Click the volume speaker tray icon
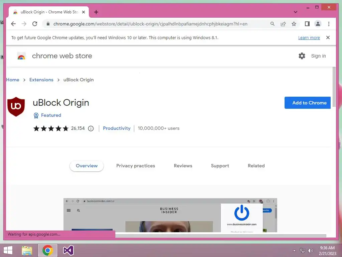Viewport: 342px width, 257px height. click(x=311, y=250)
